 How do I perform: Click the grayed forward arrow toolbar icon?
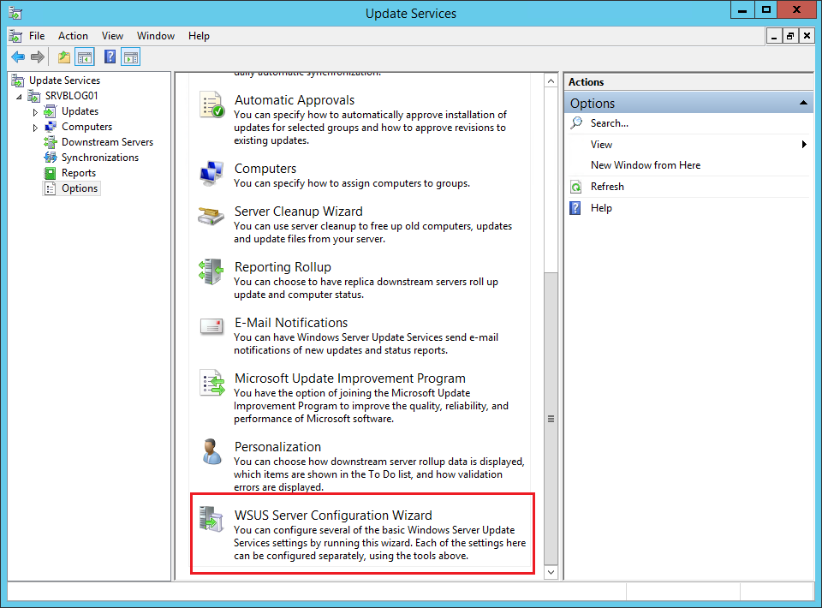point(37,57)
